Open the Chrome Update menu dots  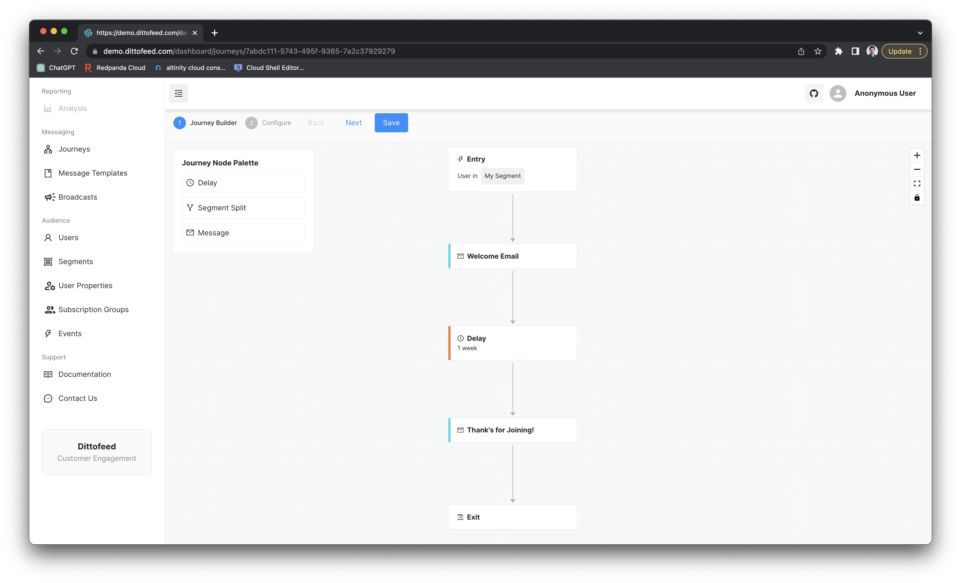pyautogui.click(x=920, y=51)
